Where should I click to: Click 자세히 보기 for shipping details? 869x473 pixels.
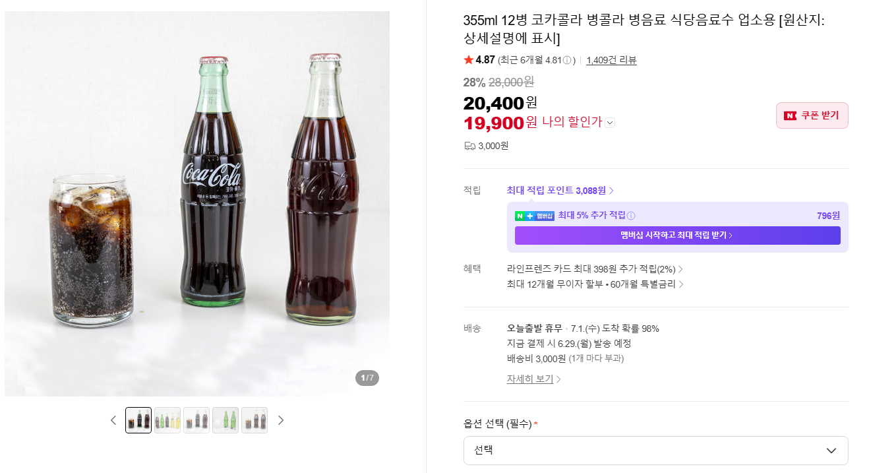point(534,379)
